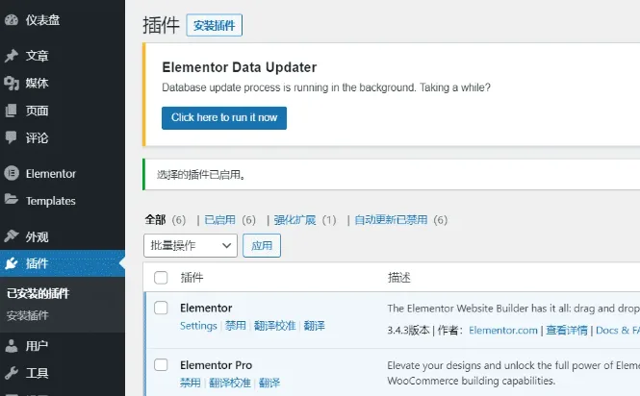Click 翻译校准 under Elementor Pro
This screenshot has width=640, height=396.
230,383
